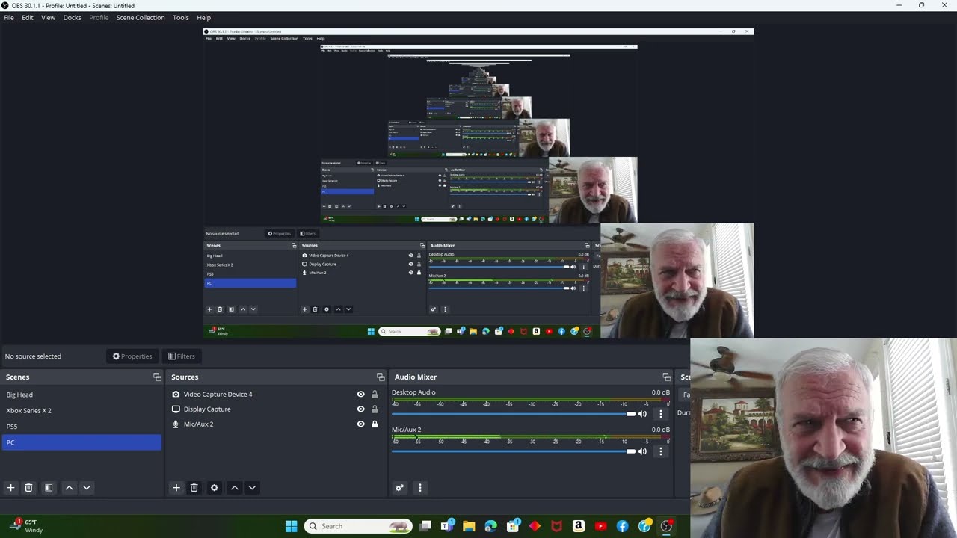Undock the Sources panel
This screenshot has width=957, height=538.
381,377
